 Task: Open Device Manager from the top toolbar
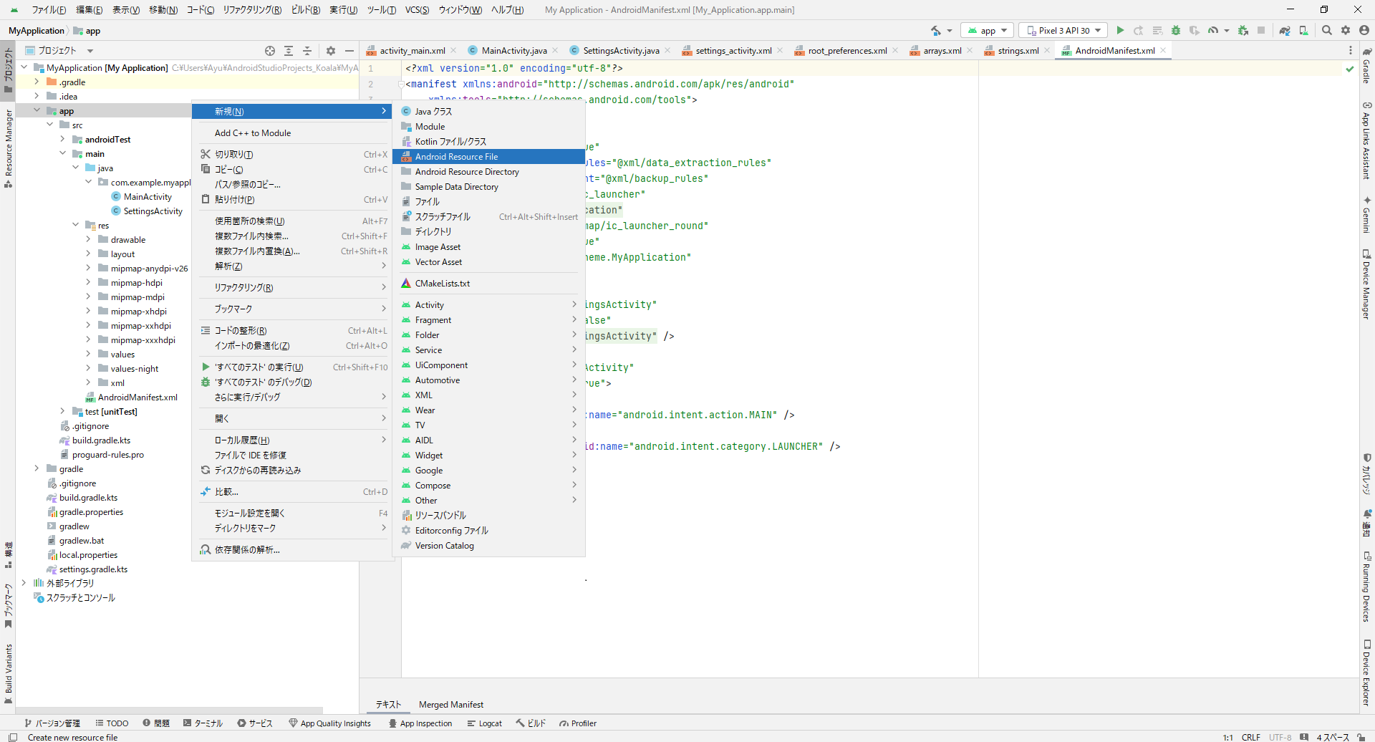pos(1303,30)
